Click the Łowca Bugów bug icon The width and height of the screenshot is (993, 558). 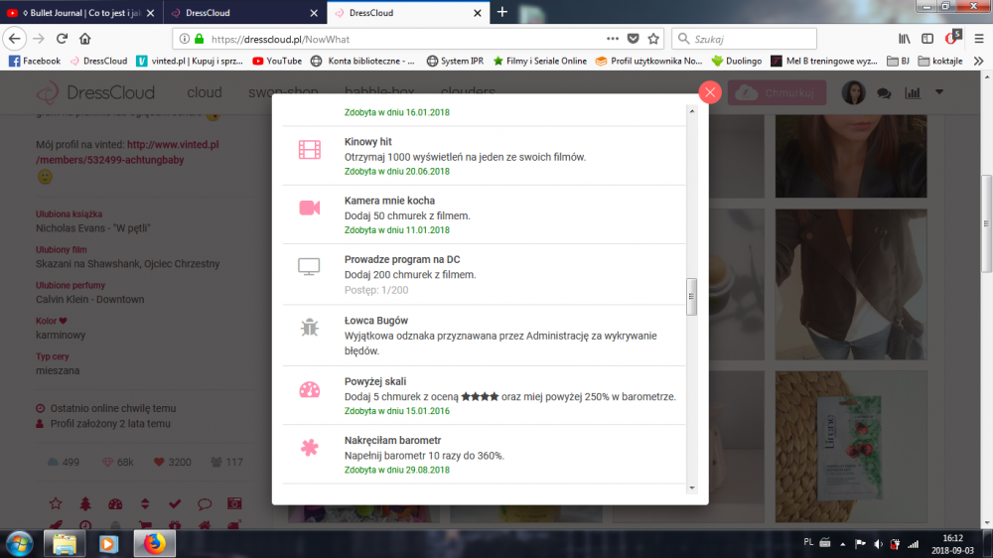(310, 327)
